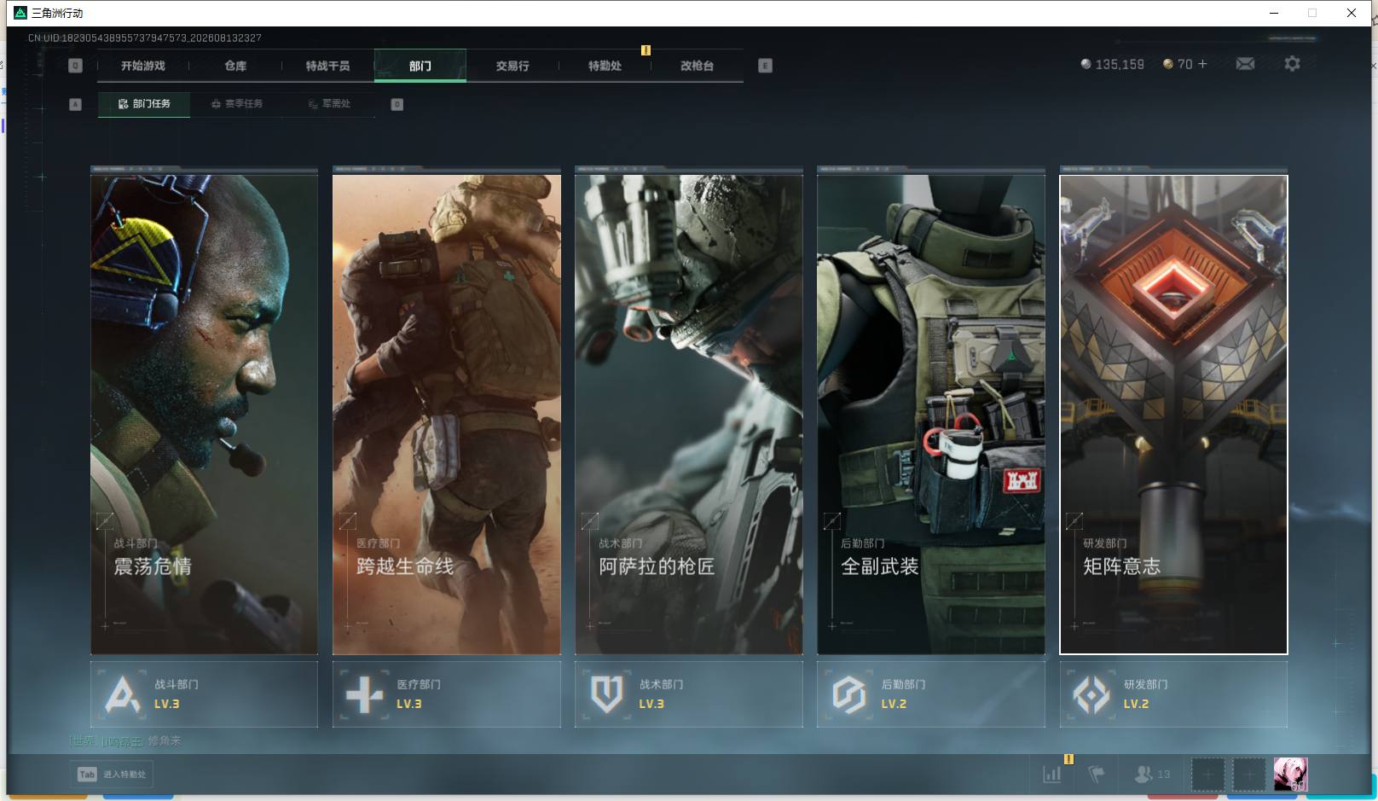
Task: Click the expand corner icon on 跨越生命线
Action: [x=347, y=520]
